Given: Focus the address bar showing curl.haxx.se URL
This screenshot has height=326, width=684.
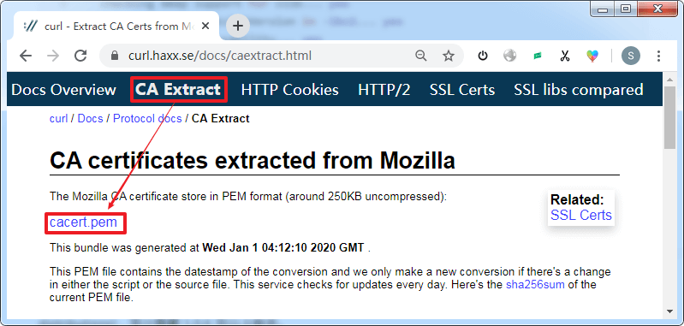Looking at the screenshot, I should click(x=262, y=56).
